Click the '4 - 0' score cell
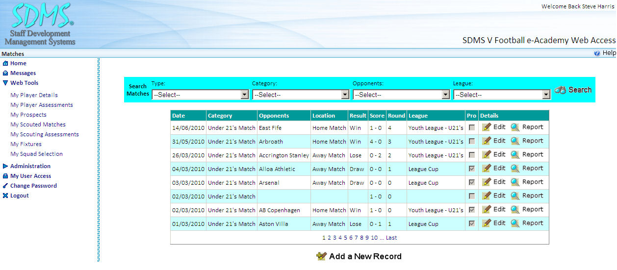 click(x=377, y=142)
